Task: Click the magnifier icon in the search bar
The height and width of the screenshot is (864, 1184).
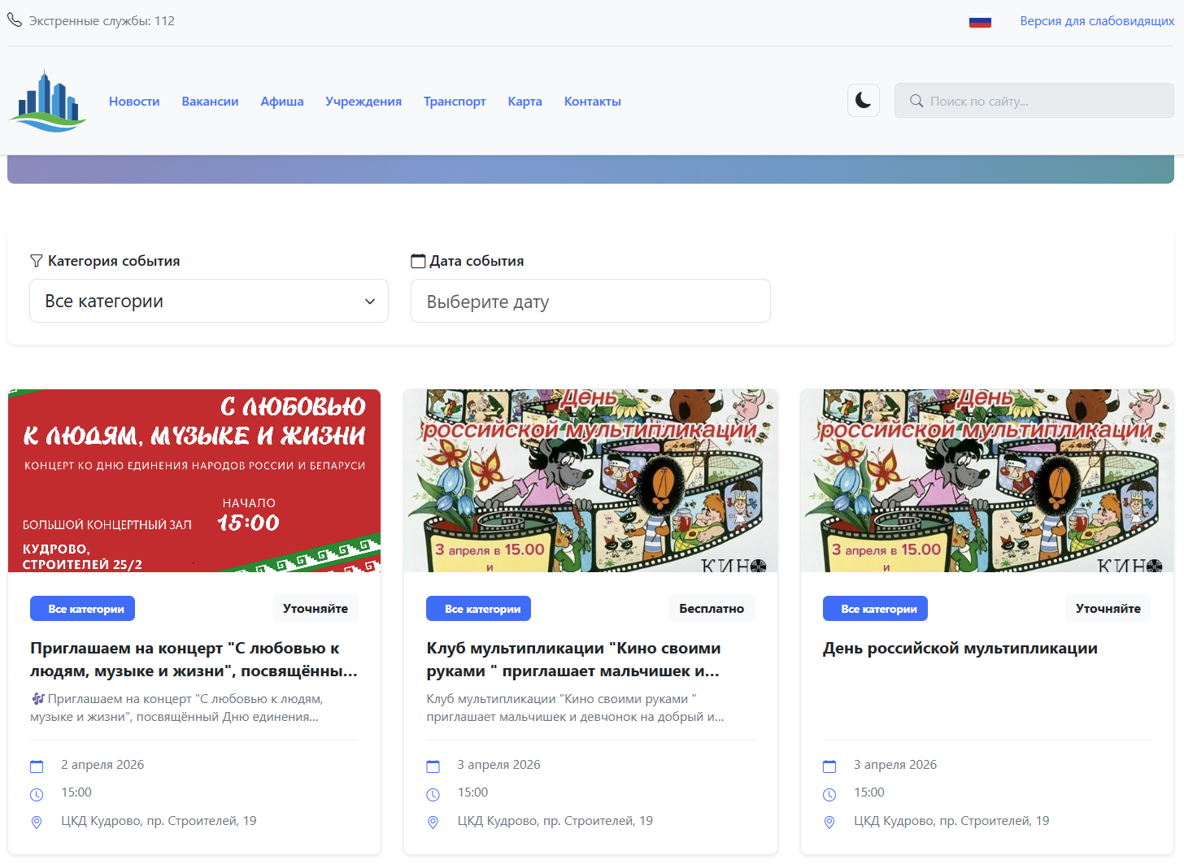Action: click(x=916, y=101)
